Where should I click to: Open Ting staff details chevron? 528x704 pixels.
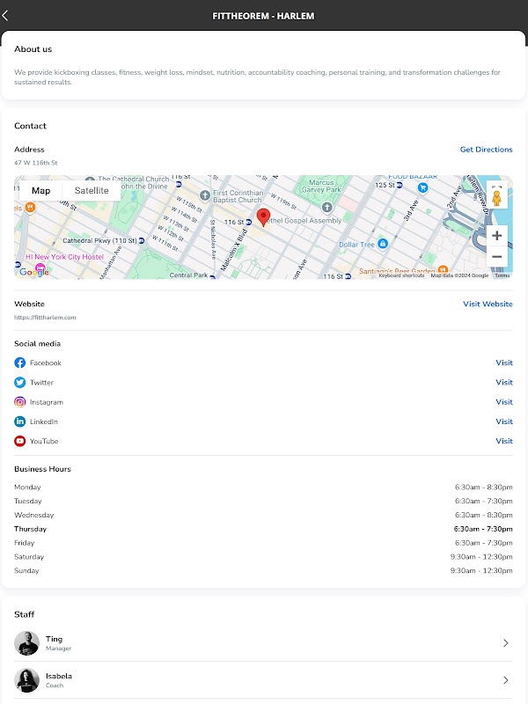[x=505, y=643]
